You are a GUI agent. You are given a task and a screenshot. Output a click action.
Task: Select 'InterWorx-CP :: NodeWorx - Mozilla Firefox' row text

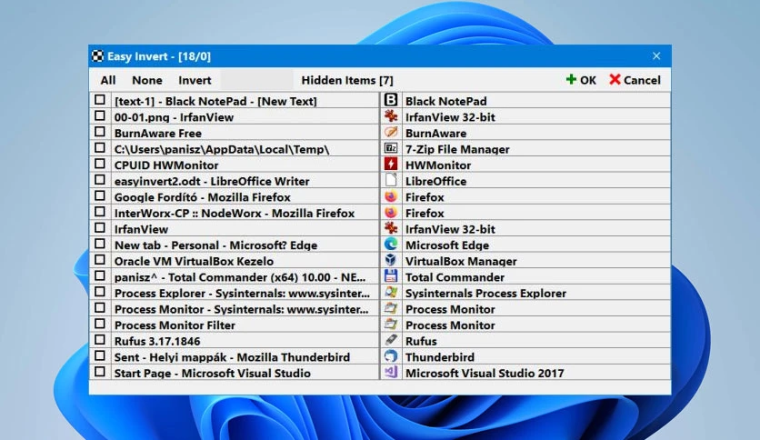point(235,214)
